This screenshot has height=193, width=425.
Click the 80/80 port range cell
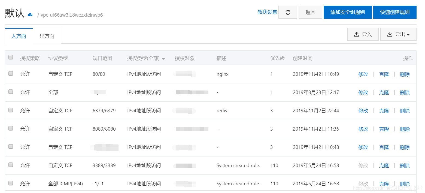click(99, 74)
